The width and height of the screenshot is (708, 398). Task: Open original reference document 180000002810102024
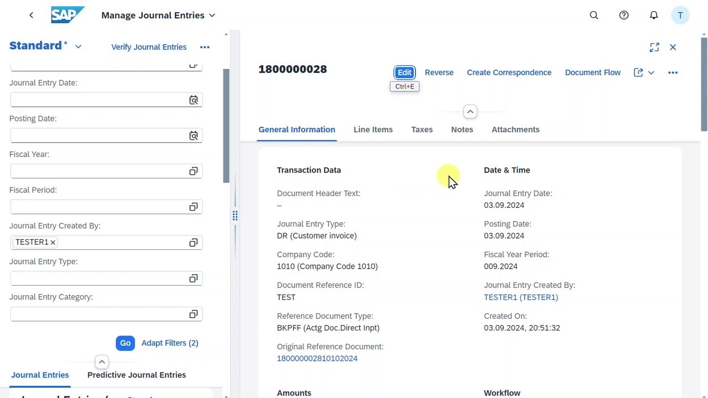[x=317, y=359]
